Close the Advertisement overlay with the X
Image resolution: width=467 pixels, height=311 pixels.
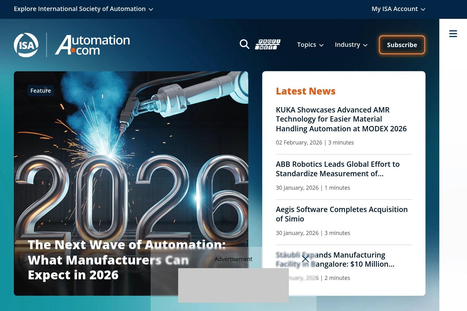click(305, 259)
